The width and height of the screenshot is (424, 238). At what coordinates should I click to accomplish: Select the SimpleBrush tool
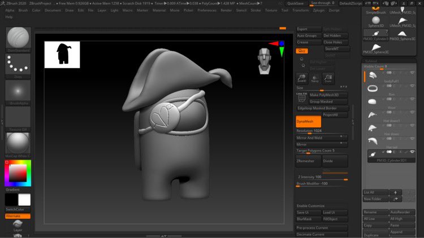click(x=376, y=11)
